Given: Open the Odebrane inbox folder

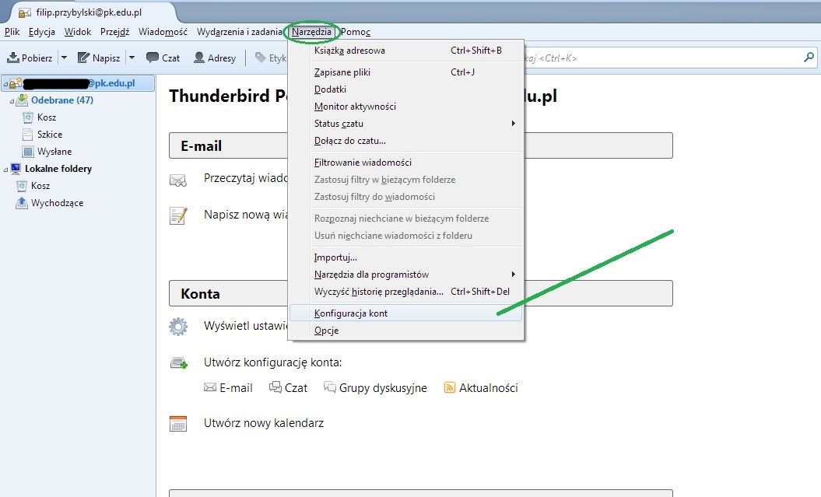Looking at the screenshot, I should coord(61,100).
